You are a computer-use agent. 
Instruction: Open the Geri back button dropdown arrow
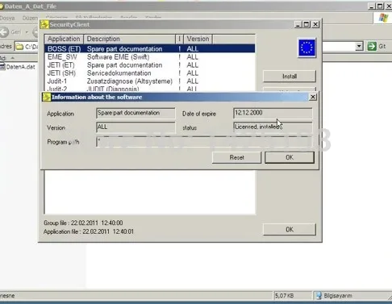27,32
